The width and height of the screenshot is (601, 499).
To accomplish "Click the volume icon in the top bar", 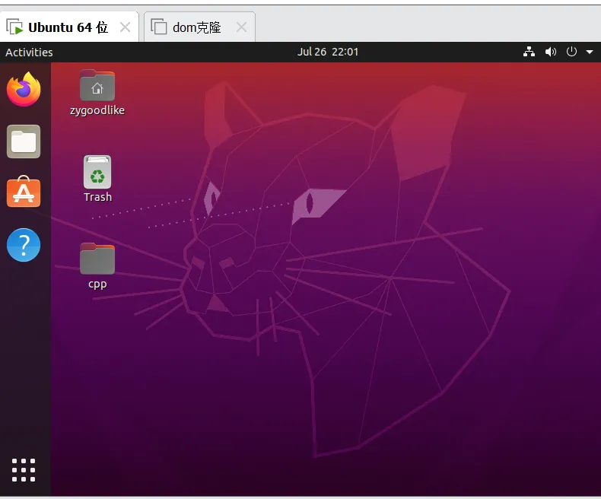I will (550, 52).
